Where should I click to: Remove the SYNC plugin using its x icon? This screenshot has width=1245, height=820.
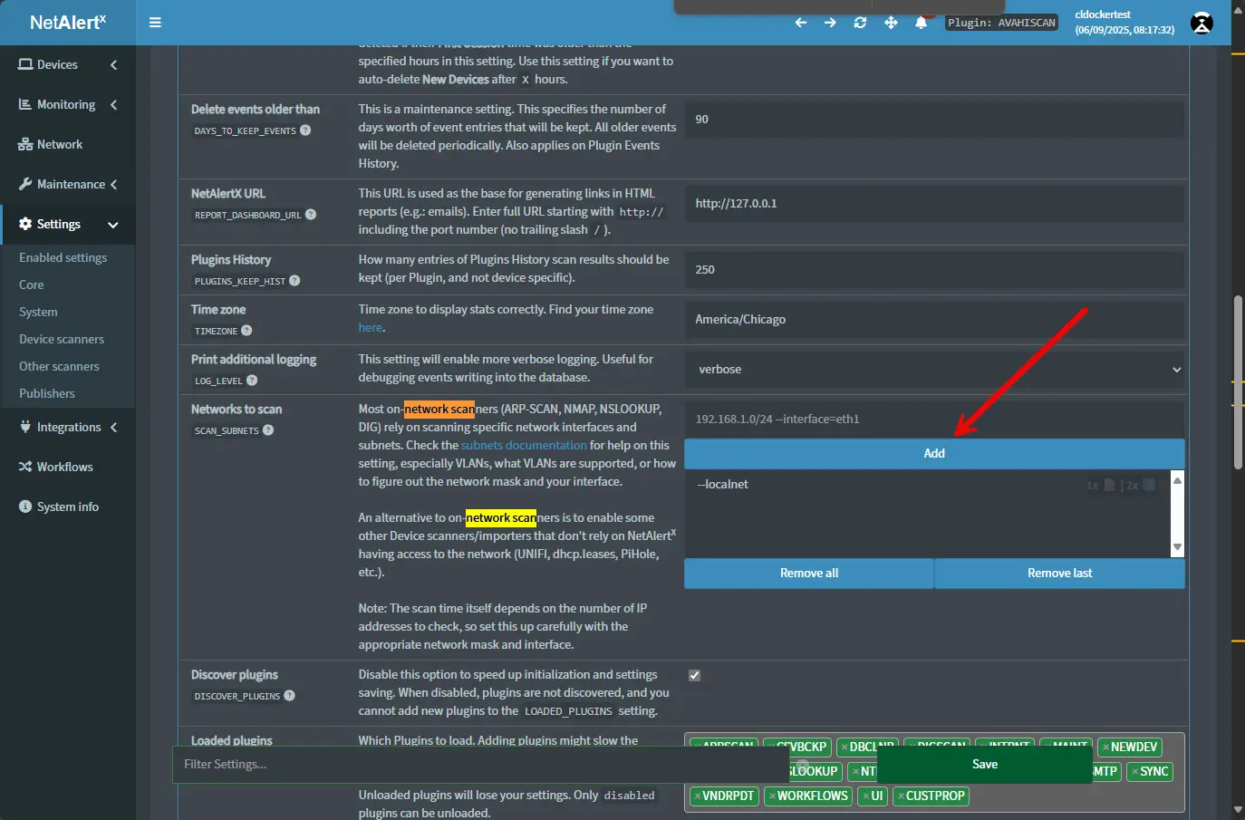coord(1134,772)
